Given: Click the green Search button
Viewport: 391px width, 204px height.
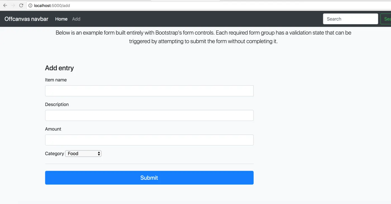Looking at the screenshot, I should 386,19.
